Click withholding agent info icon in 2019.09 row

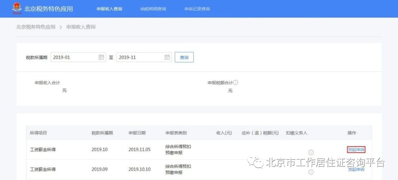pos(311,172)
